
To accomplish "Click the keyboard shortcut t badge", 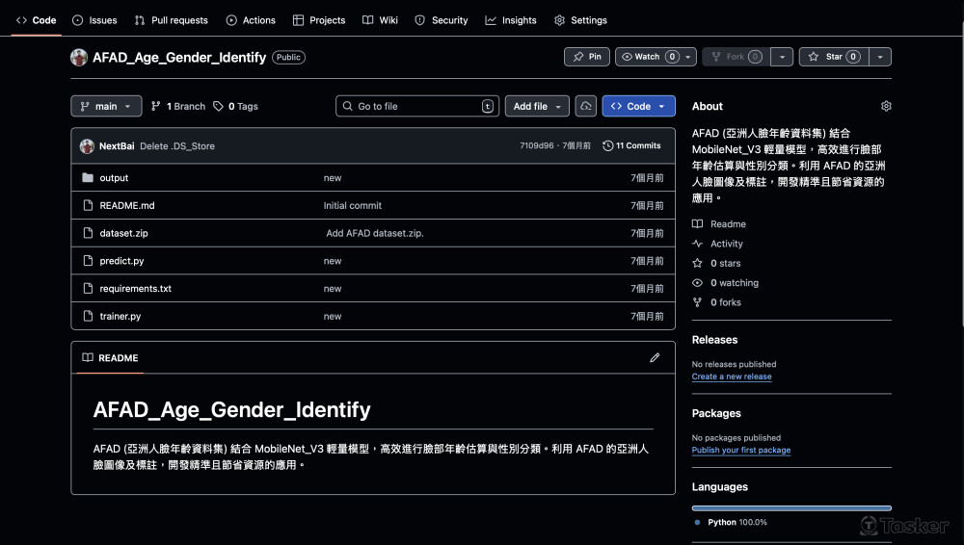I will point(488,106).
